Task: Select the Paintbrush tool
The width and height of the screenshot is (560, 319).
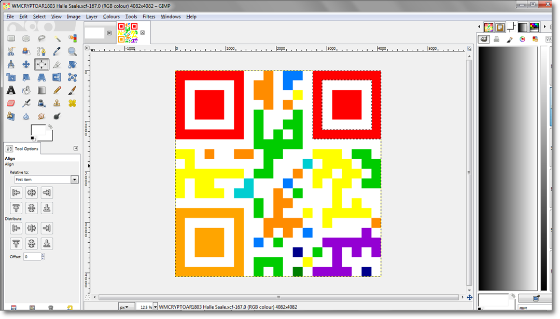Action: (x=72, y=90)
